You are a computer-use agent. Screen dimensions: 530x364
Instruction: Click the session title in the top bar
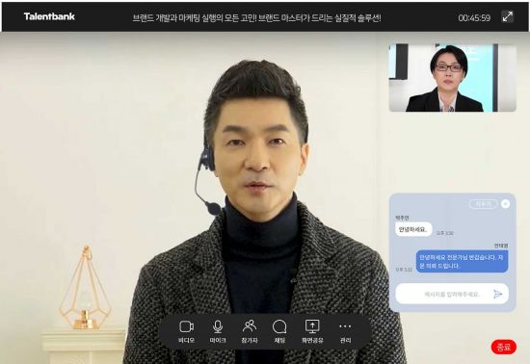pyautogui.click(x=256, y=18)
